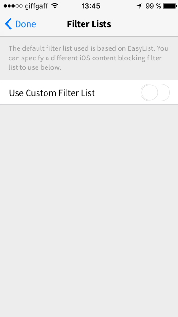This screenshot has height=317, width=178.
Task: Tap the right edge of the toggle switch
Action: [x=167, y=93]
